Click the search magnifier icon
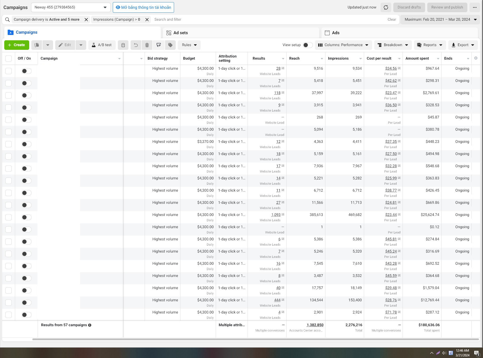This screenshot has width=483, height=358. pos(7,20)
